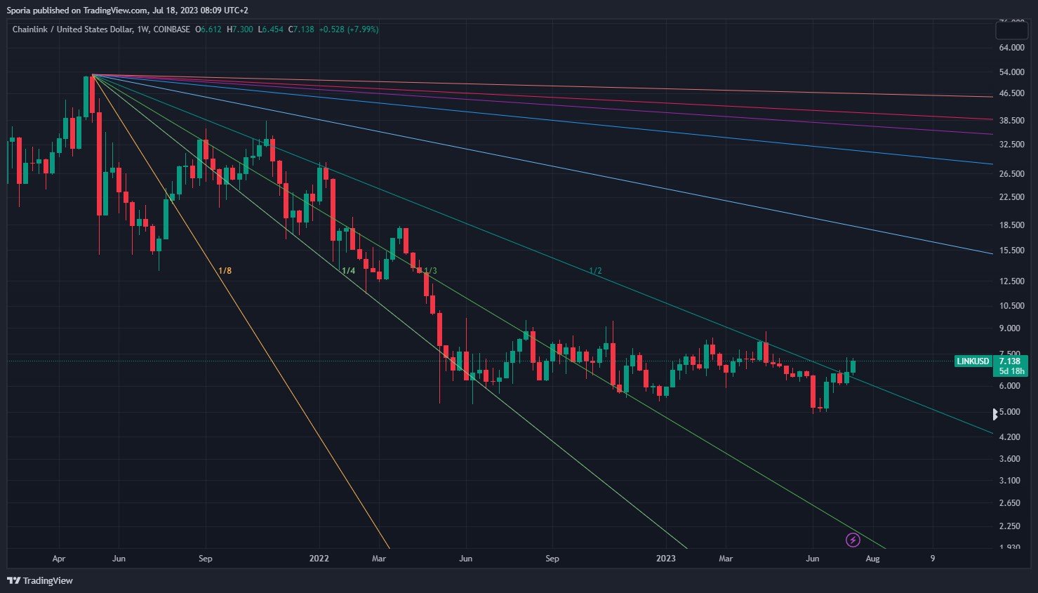Click the 2022 label on time axis
This screenshot has width=1038, height=593.
pos(319,559)
